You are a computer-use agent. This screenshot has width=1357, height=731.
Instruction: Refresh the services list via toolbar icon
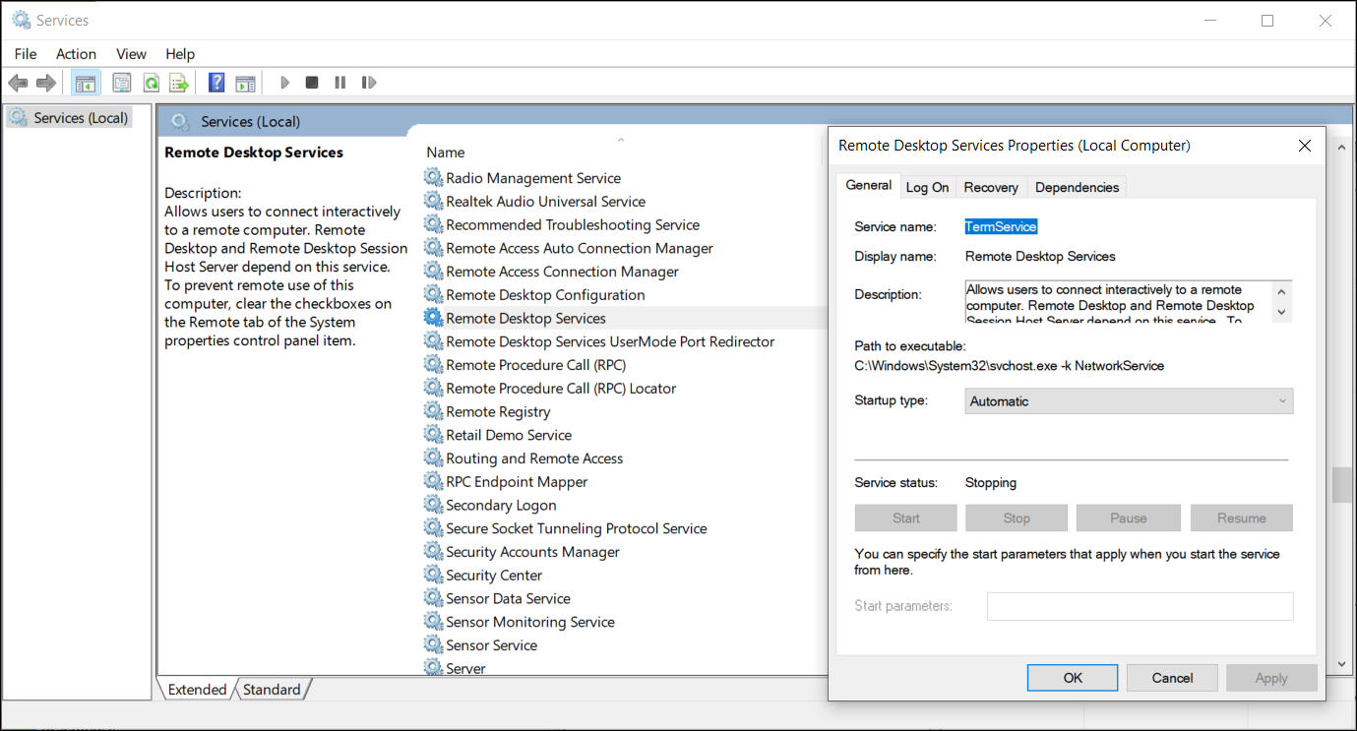click(151, 82)
